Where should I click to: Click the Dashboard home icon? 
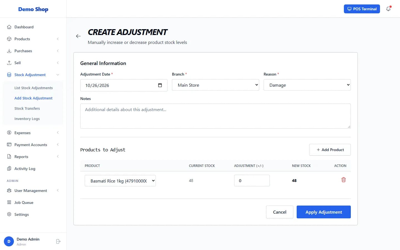click(9, 27)
